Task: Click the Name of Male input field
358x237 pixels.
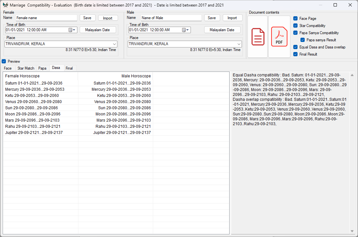Action: [171, 18]
